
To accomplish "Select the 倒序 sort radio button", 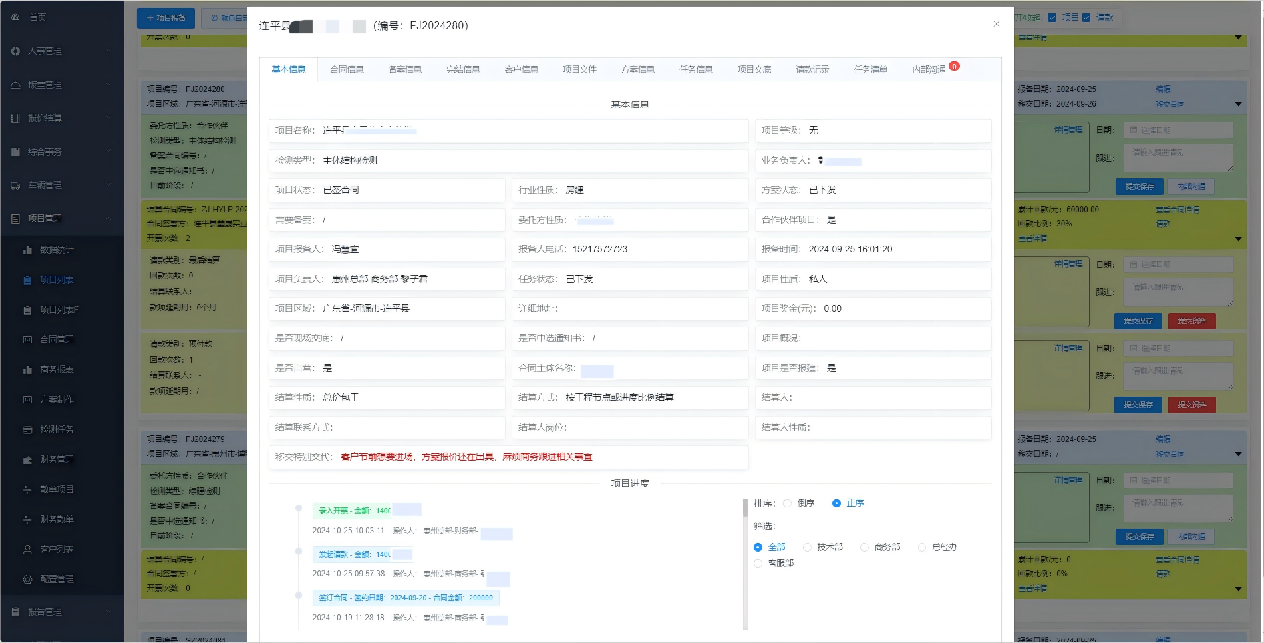I will click(x=788, y=503).
